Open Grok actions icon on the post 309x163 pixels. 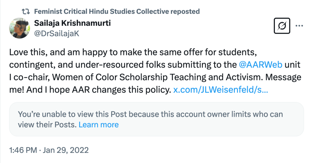pos(282,26)
